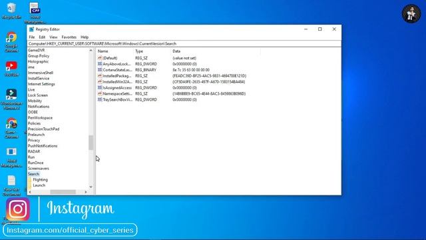Open the File menu
The width and height of the screenshot is (426, 240).
pyautogui.click(x=32, y=37)
